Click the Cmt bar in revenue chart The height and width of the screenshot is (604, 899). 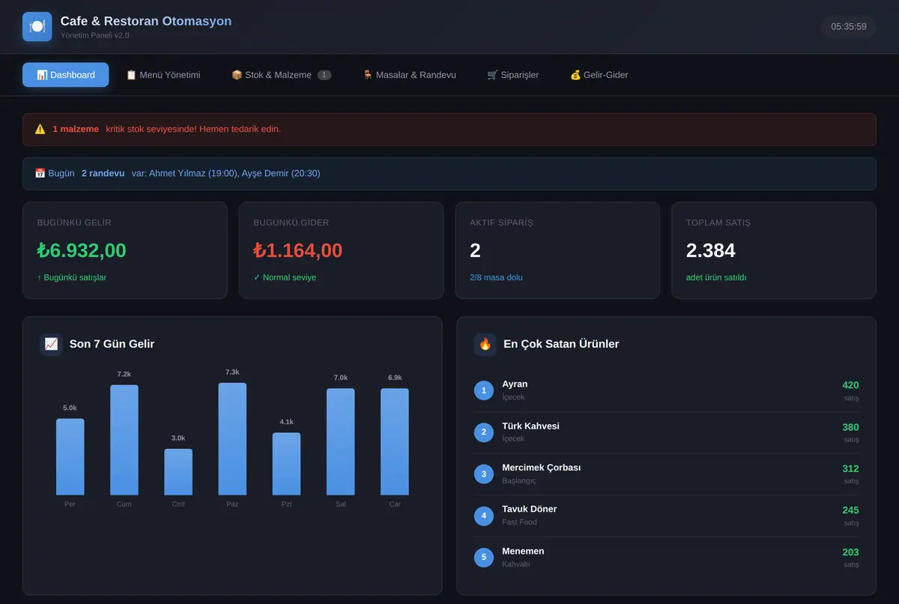(x=178, y=472)
